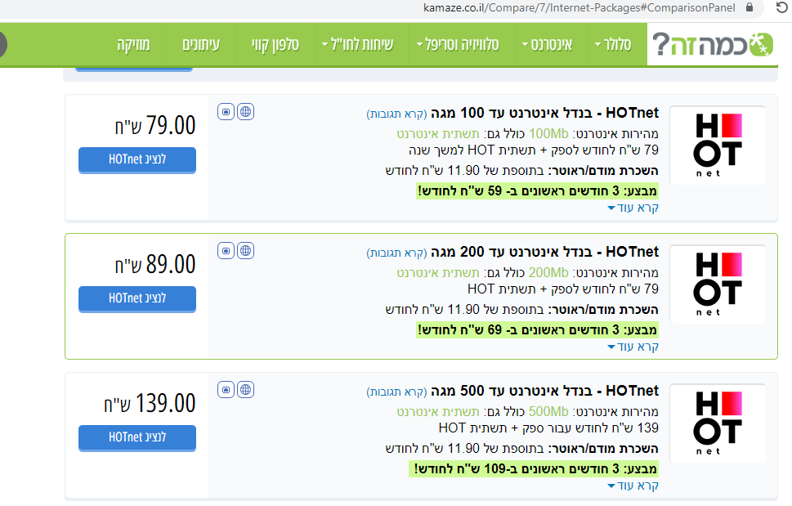Click תשתית אינטרנט link in 500Mb package
792x506 pixels.
(438, 411)
